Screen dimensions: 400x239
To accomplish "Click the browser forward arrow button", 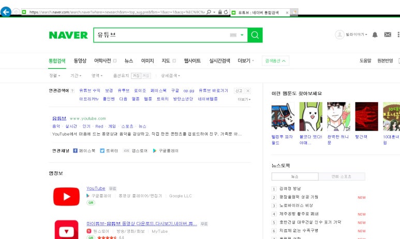I will 16,12.
